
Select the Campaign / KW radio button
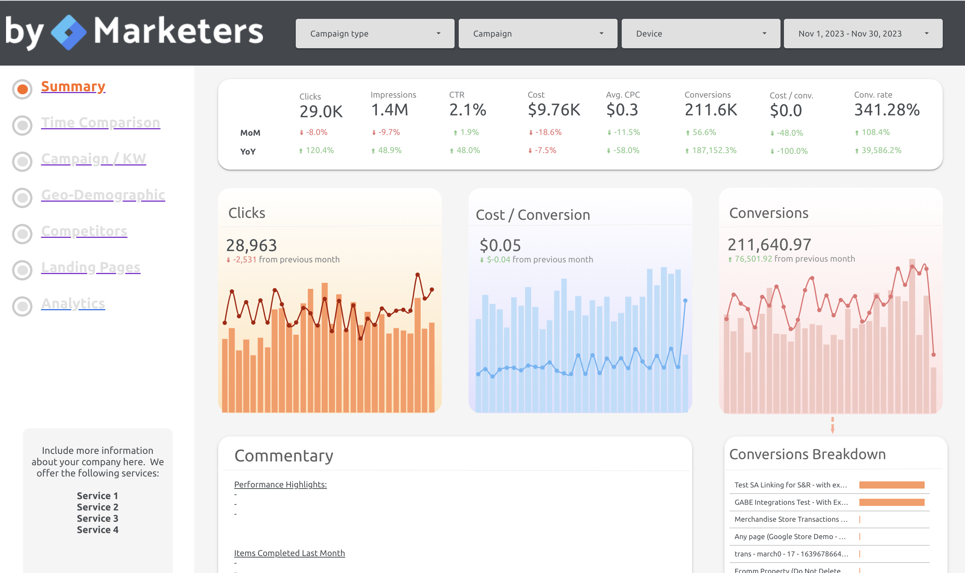pyautogui.click(x=22, y=161)
